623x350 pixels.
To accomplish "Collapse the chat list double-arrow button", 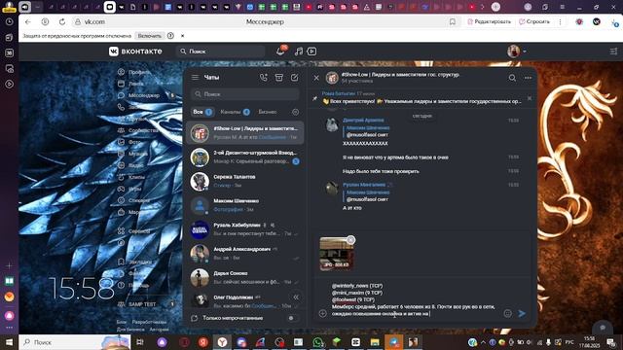I will [296, 297].
